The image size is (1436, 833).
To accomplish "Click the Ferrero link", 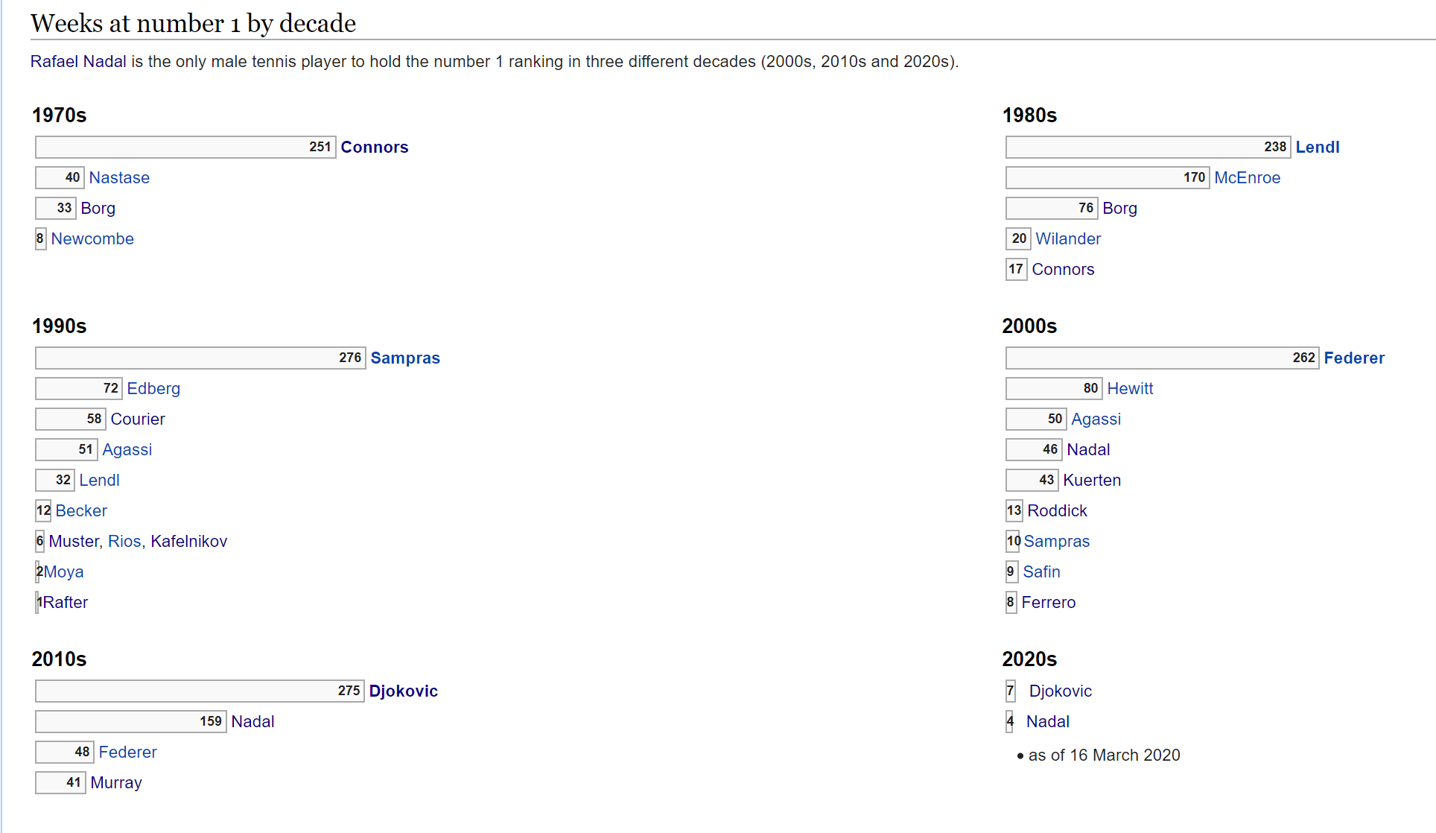I will coord(1048,603).
